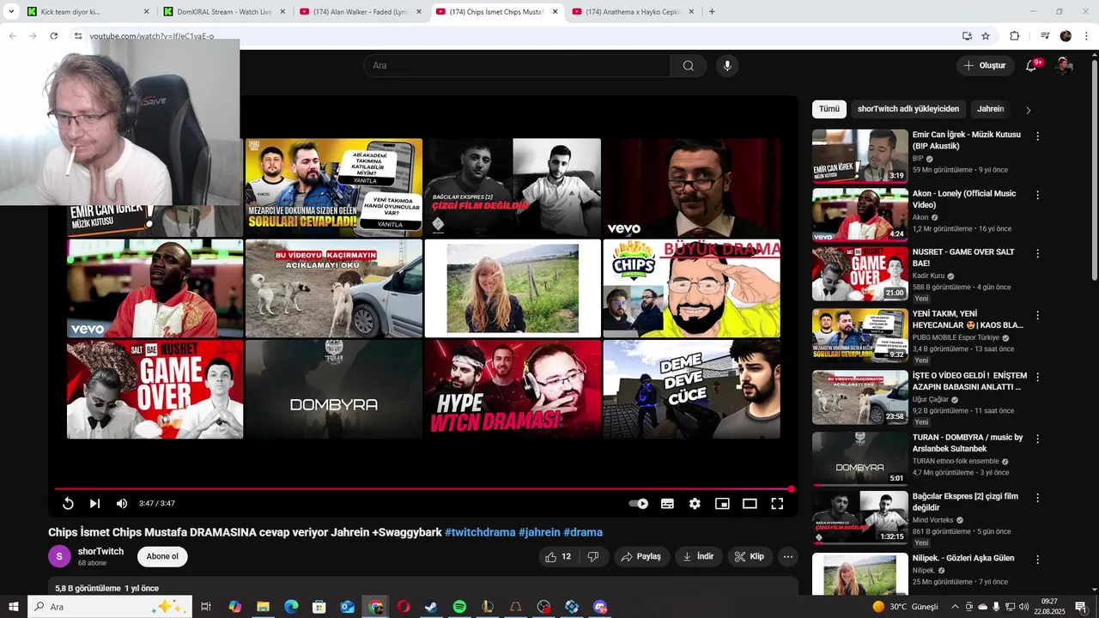Open options for Emir Can İğrek video
The width and height of the screenshot is (1099, 618).
[x=1037, y=136]
